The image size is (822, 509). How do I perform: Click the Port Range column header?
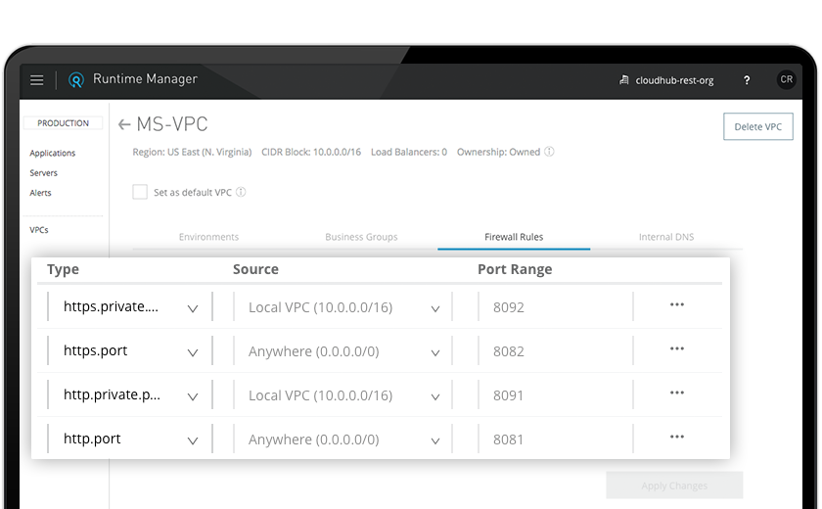point(515,269)
